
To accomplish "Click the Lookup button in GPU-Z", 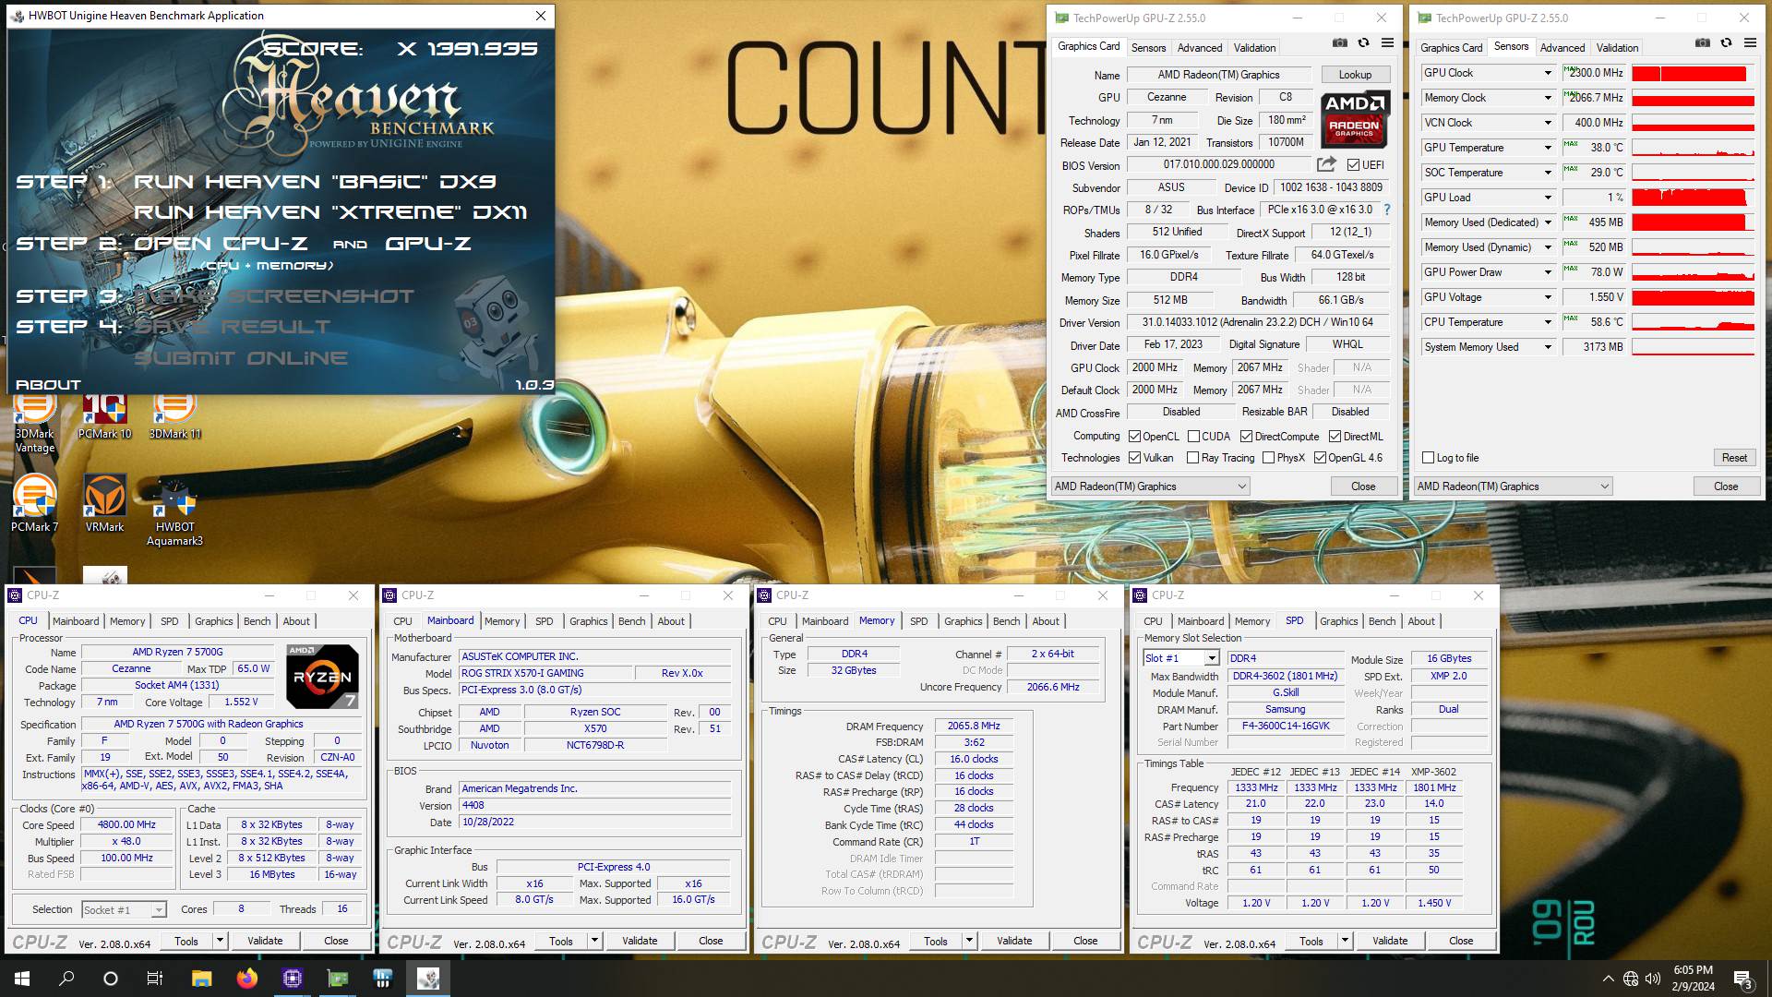I will pyautogui.click(x=1355, y=75).
